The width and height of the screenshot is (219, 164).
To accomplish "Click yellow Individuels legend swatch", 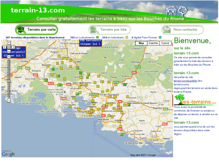I will 127,37.
